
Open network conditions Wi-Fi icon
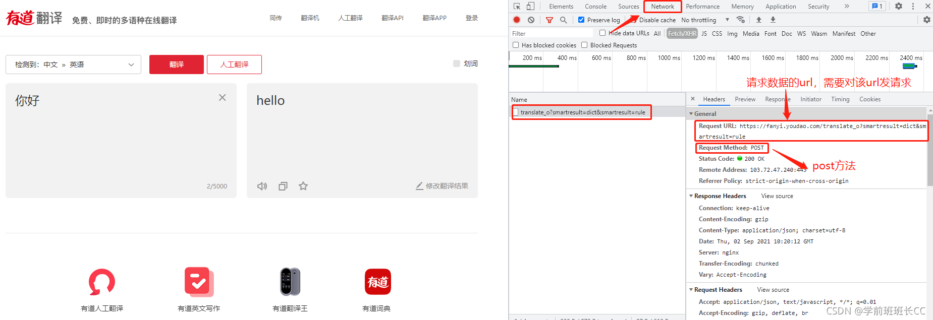[741, 20]
